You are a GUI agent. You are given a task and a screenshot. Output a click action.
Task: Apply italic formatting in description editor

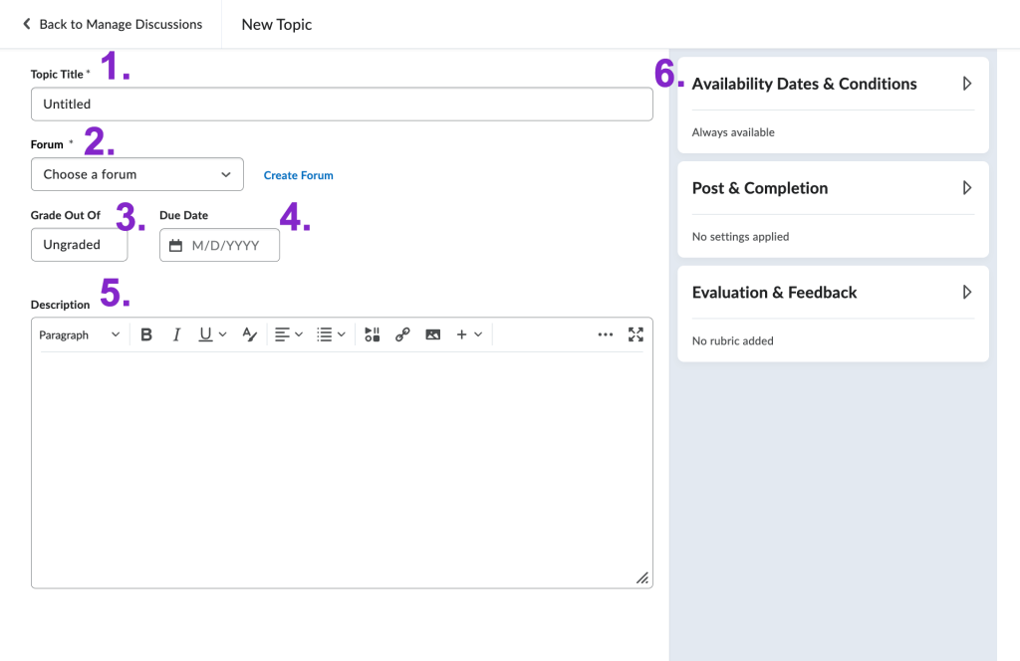[176, 334]
